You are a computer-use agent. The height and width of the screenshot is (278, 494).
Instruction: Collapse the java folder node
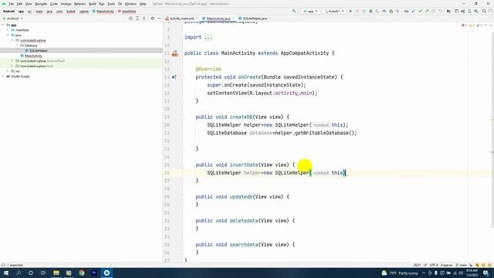(x=8, y=35)
